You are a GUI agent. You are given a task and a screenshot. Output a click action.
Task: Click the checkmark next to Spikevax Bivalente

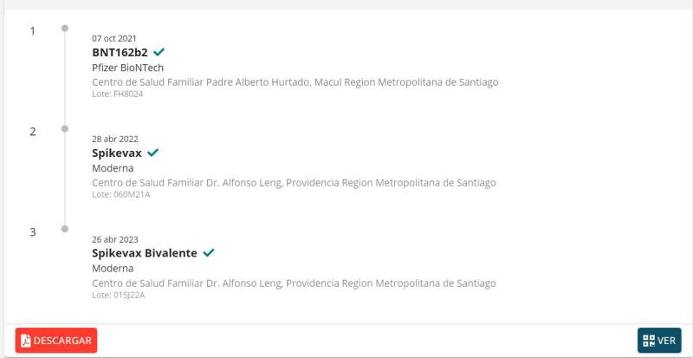[x=208, y=253]
